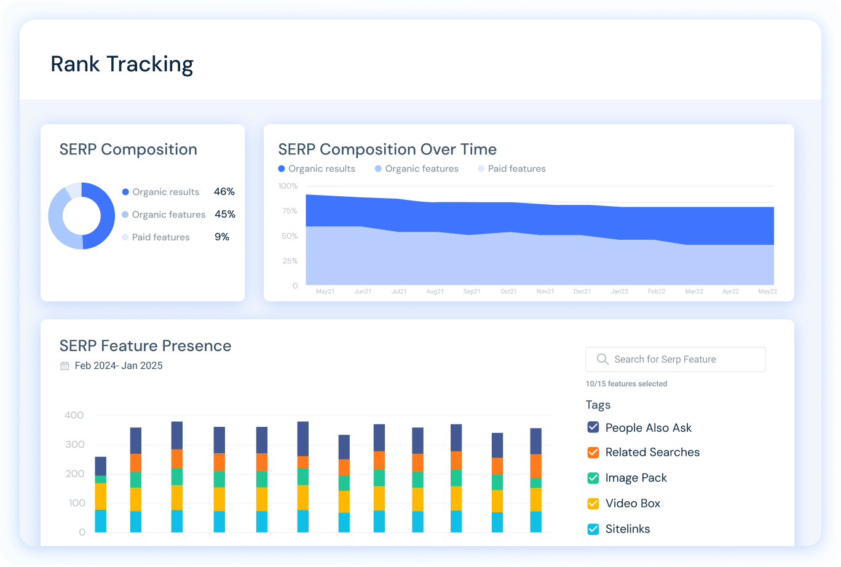The image size is (841, 567).
Task: Select the SERP Composition Over Time panel title
Action: pyautogui.click(x=387, y=149)
